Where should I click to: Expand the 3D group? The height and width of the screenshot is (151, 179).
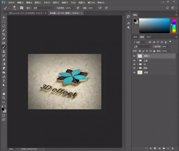[138, 64]
